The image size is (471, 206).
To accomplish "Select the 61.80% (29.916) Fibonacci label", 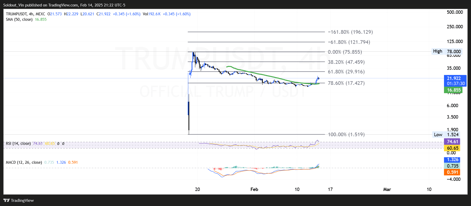I will coord(346,72).
